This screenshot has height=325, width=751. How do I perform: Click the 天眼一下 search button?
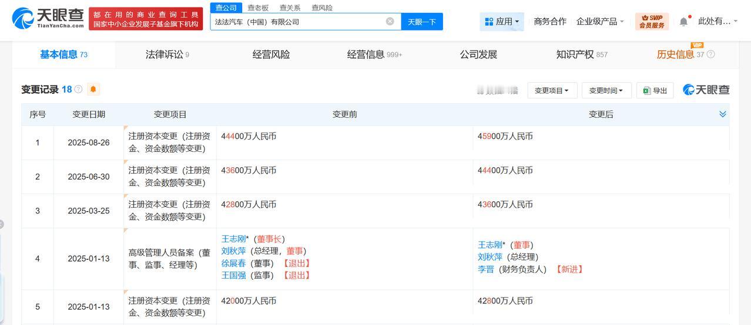pyautogui.click(x=422, y=22)
